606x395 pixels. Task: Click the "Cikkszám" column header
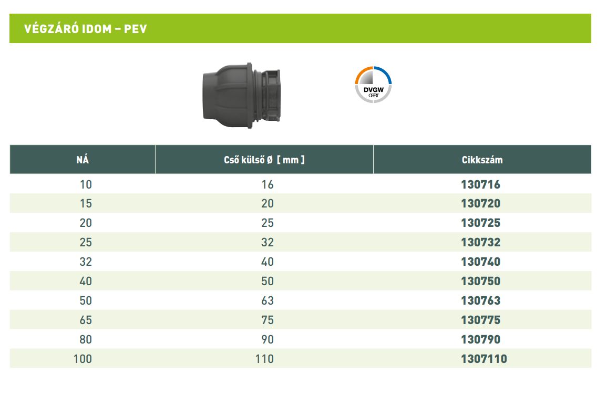click(482, 160)
